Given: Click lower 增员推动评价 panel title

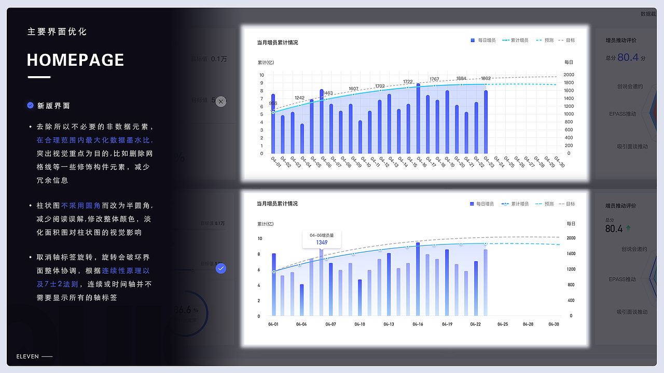Looking at the screenshot, I should pos(621,206).
